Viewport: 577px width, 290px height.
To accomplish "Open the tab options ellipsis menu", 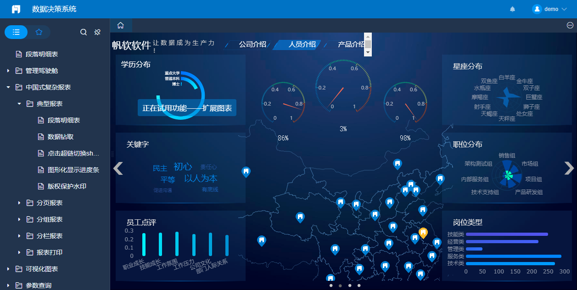I will pos(570,26).
